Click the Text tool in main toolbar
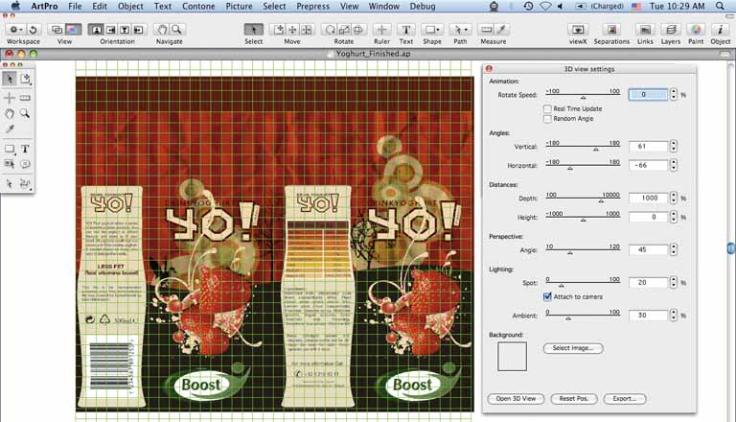Viewport: 736px width, 422px height. [406, 30]
